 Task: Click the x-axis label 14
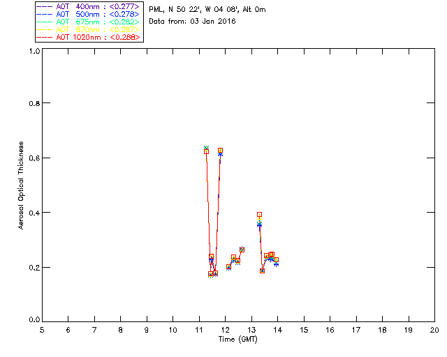tap(278, 330)
